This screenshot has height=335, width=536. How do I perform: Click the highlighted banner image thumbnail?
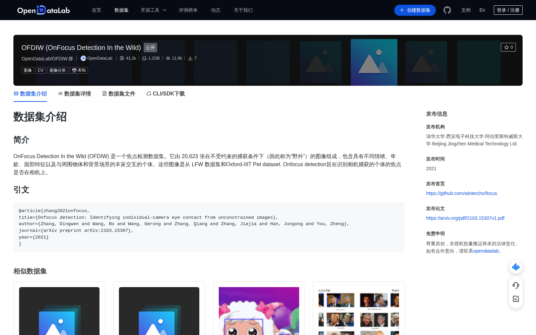374,62
